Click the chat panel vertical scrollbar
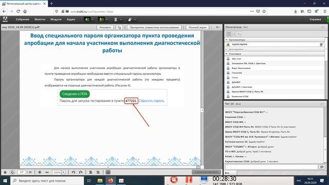 click(x=325, y=135)
